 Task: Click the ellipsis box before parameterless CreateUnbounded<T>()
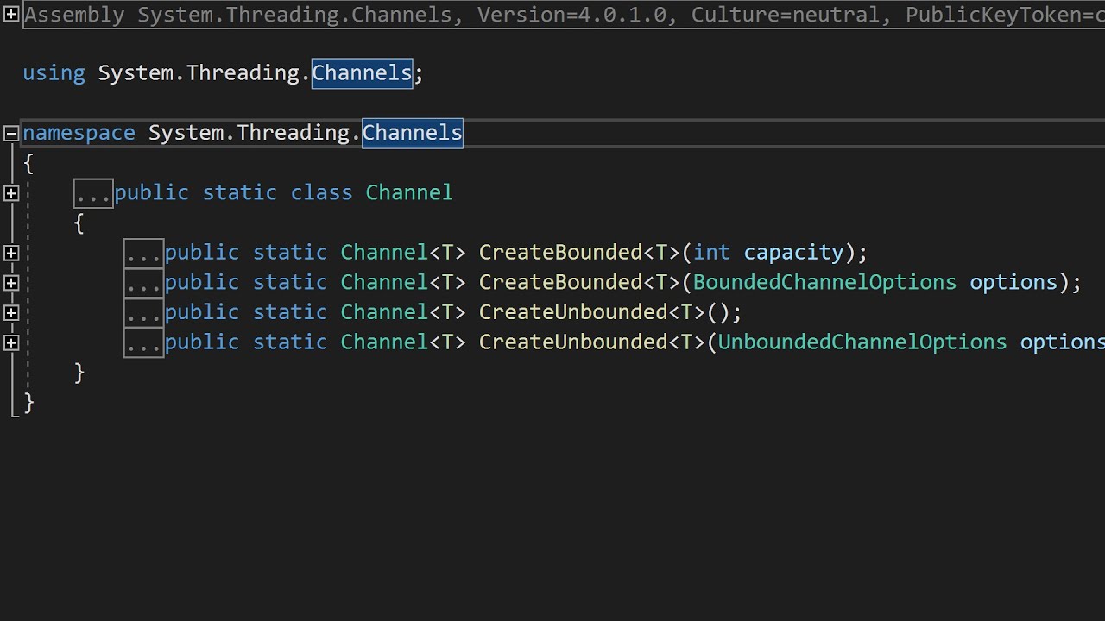pyautogui.click(x=143, y=312)
